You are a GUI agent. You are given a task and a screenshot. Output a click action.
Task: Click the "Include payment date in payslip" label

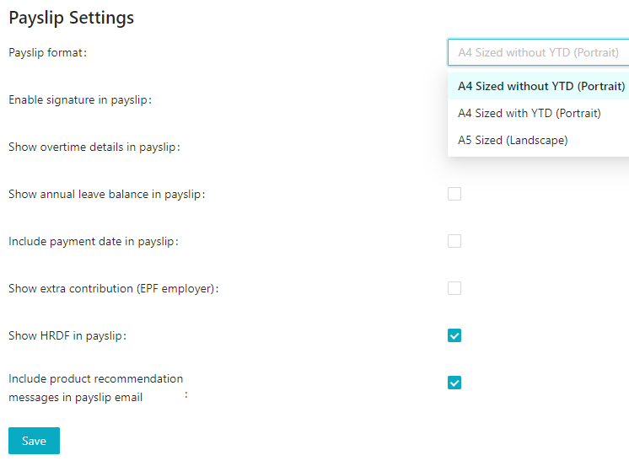point(93,241)
